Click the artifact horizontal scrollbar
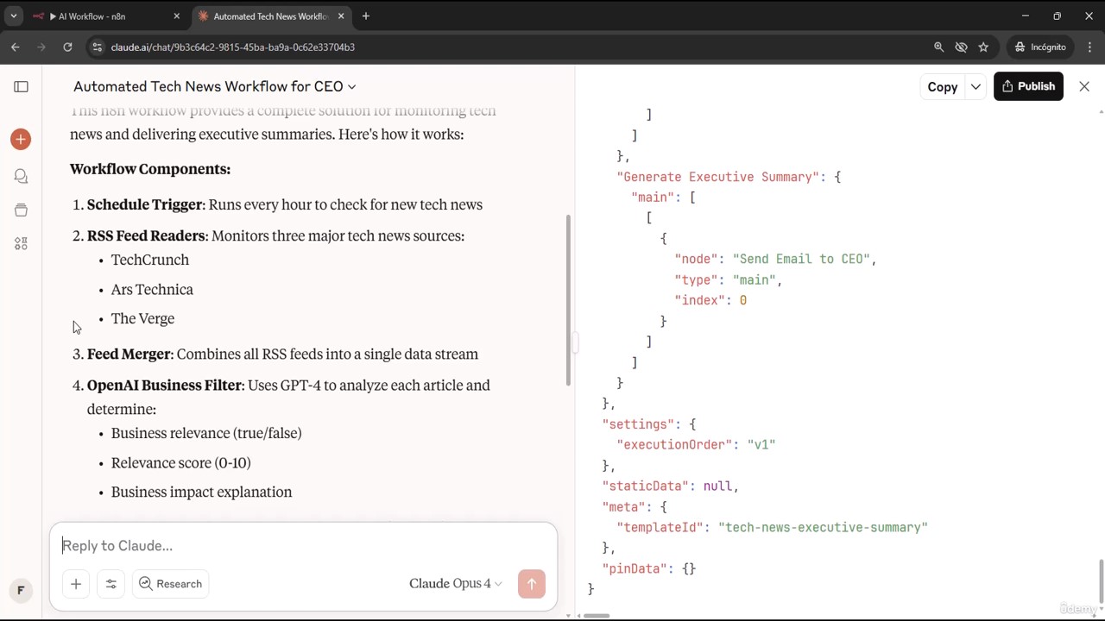The height and width of the screenshot is (621, 1105). pyautogui.click(x=597, y=616)
